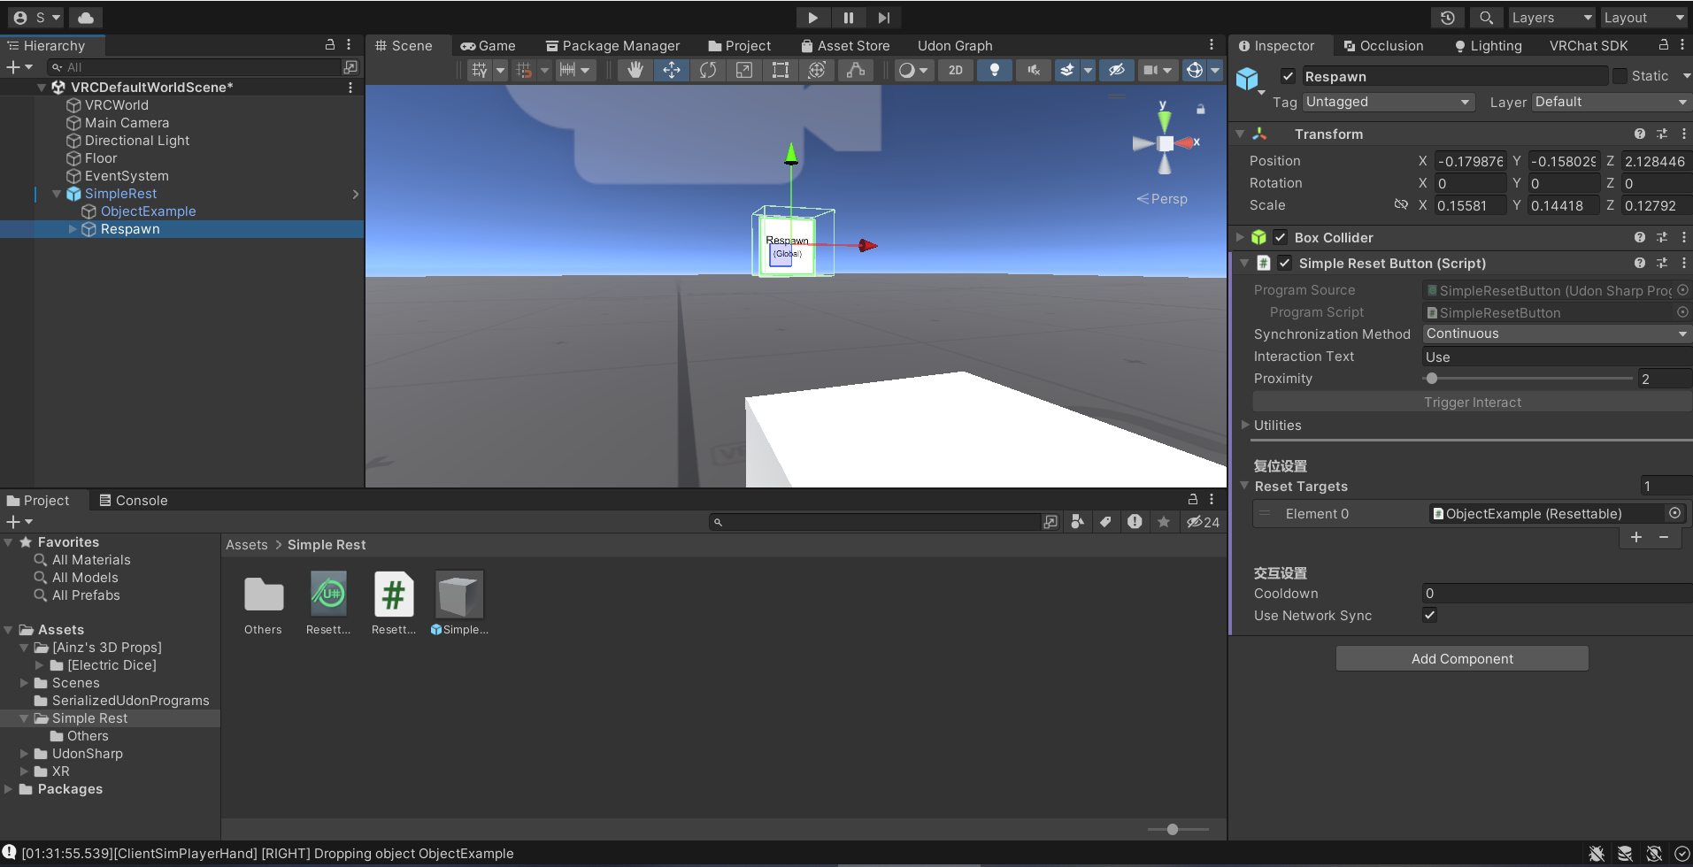The width and height of the screenshot is (1693, 867).
Task: Open cloud services icon
Action: click(x=86, y=17)
